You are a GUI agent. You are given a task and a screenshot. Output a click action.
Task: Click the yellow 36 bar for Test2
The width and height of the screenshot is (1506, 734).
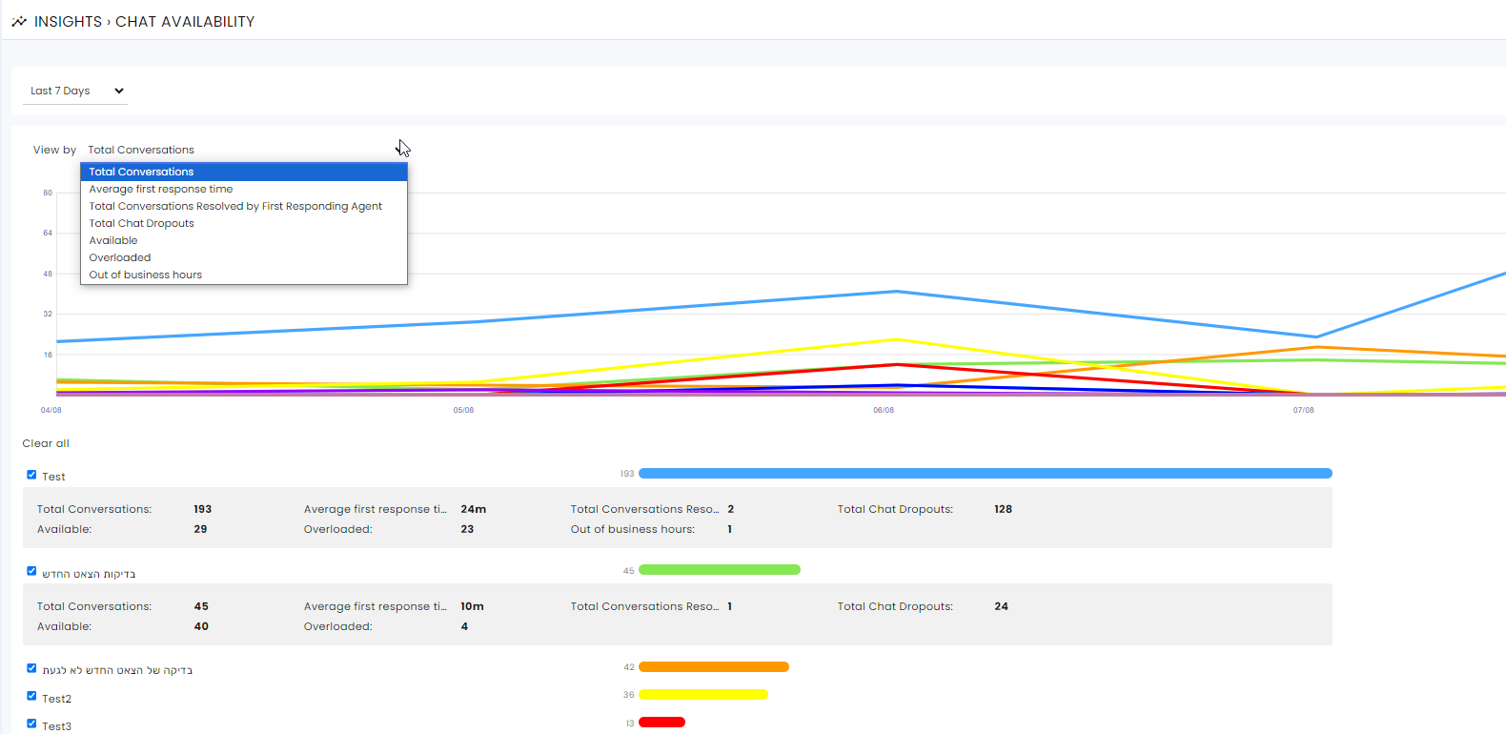[x=703, y=695]
